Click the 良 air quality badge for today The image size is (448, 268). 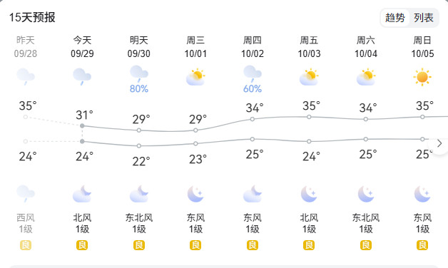[x=82, y=245]
